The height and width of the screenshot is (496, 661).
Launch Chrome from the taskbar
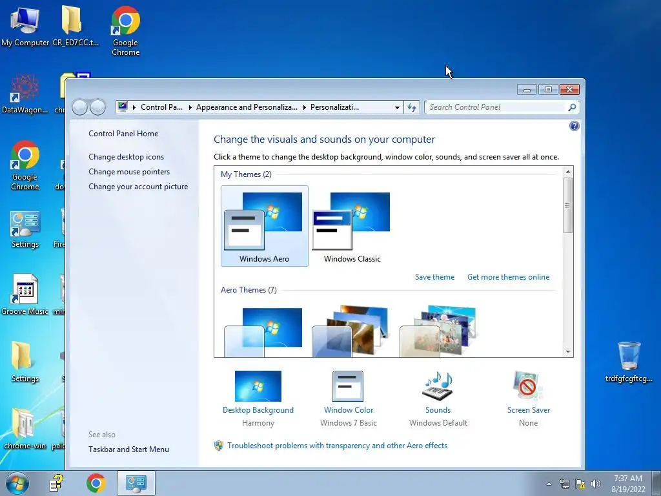(x=96, y=483)
